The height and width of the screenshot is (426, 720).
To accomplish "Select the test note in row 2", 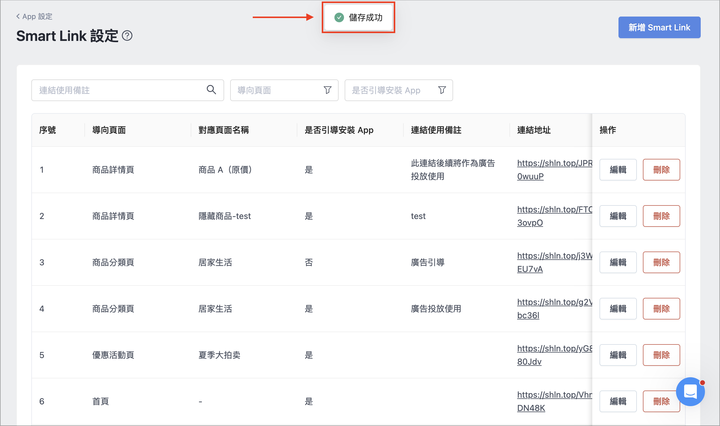I will [x=418, y=216].
